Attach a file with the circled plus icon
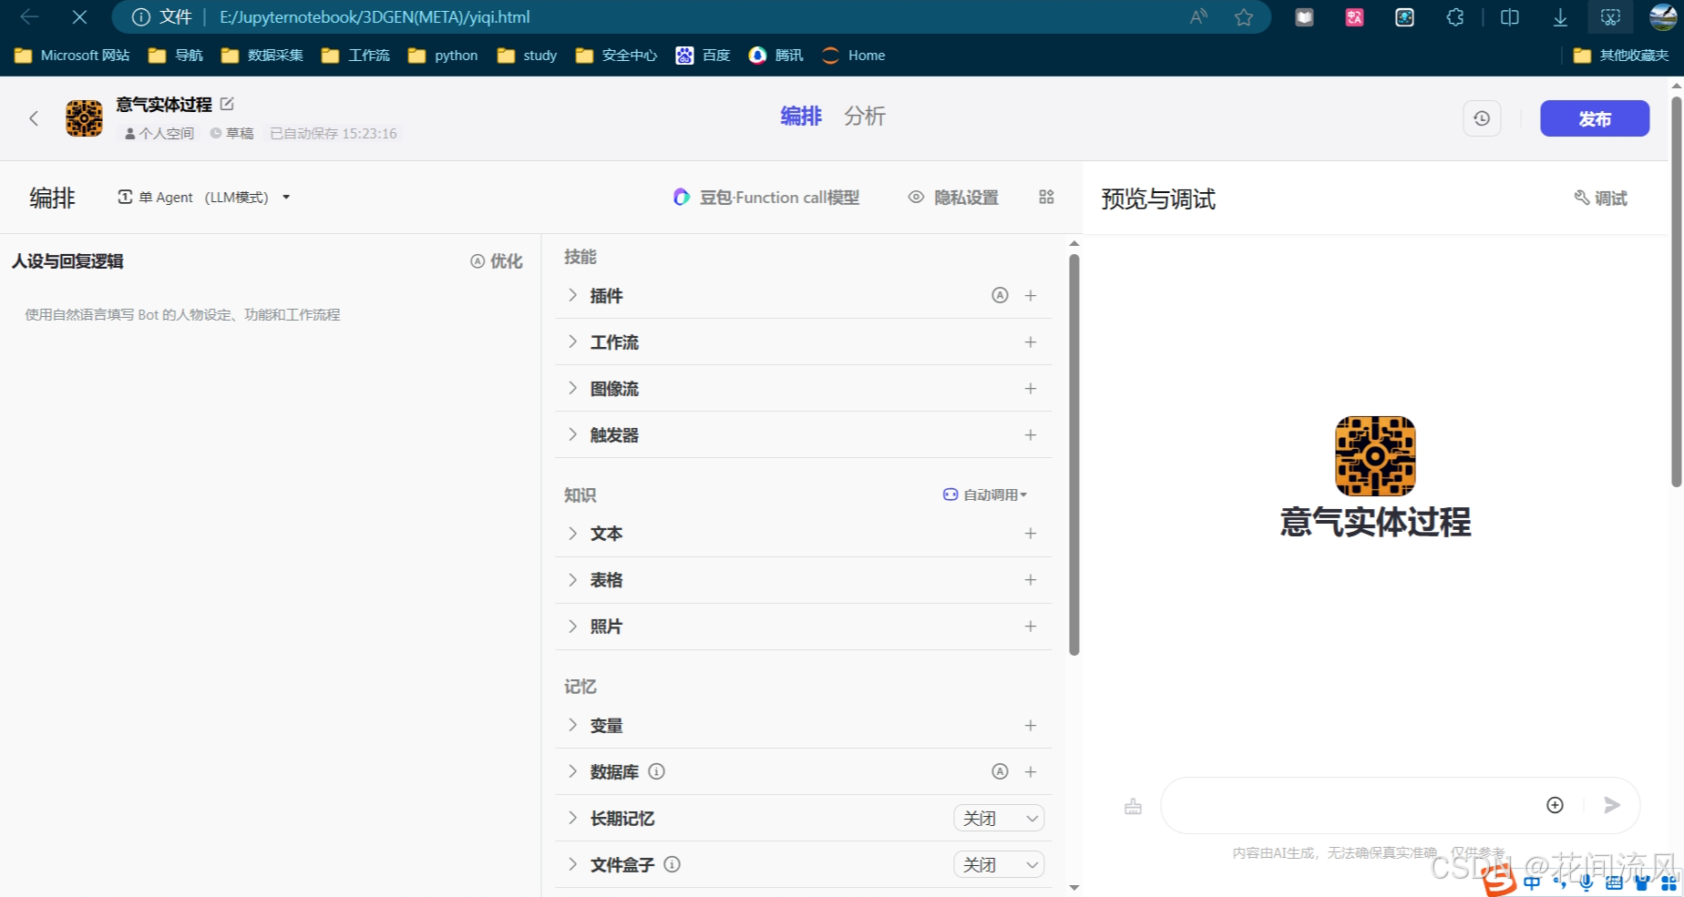This screenshot has width=1684, height=897. tap(1555, 805)
